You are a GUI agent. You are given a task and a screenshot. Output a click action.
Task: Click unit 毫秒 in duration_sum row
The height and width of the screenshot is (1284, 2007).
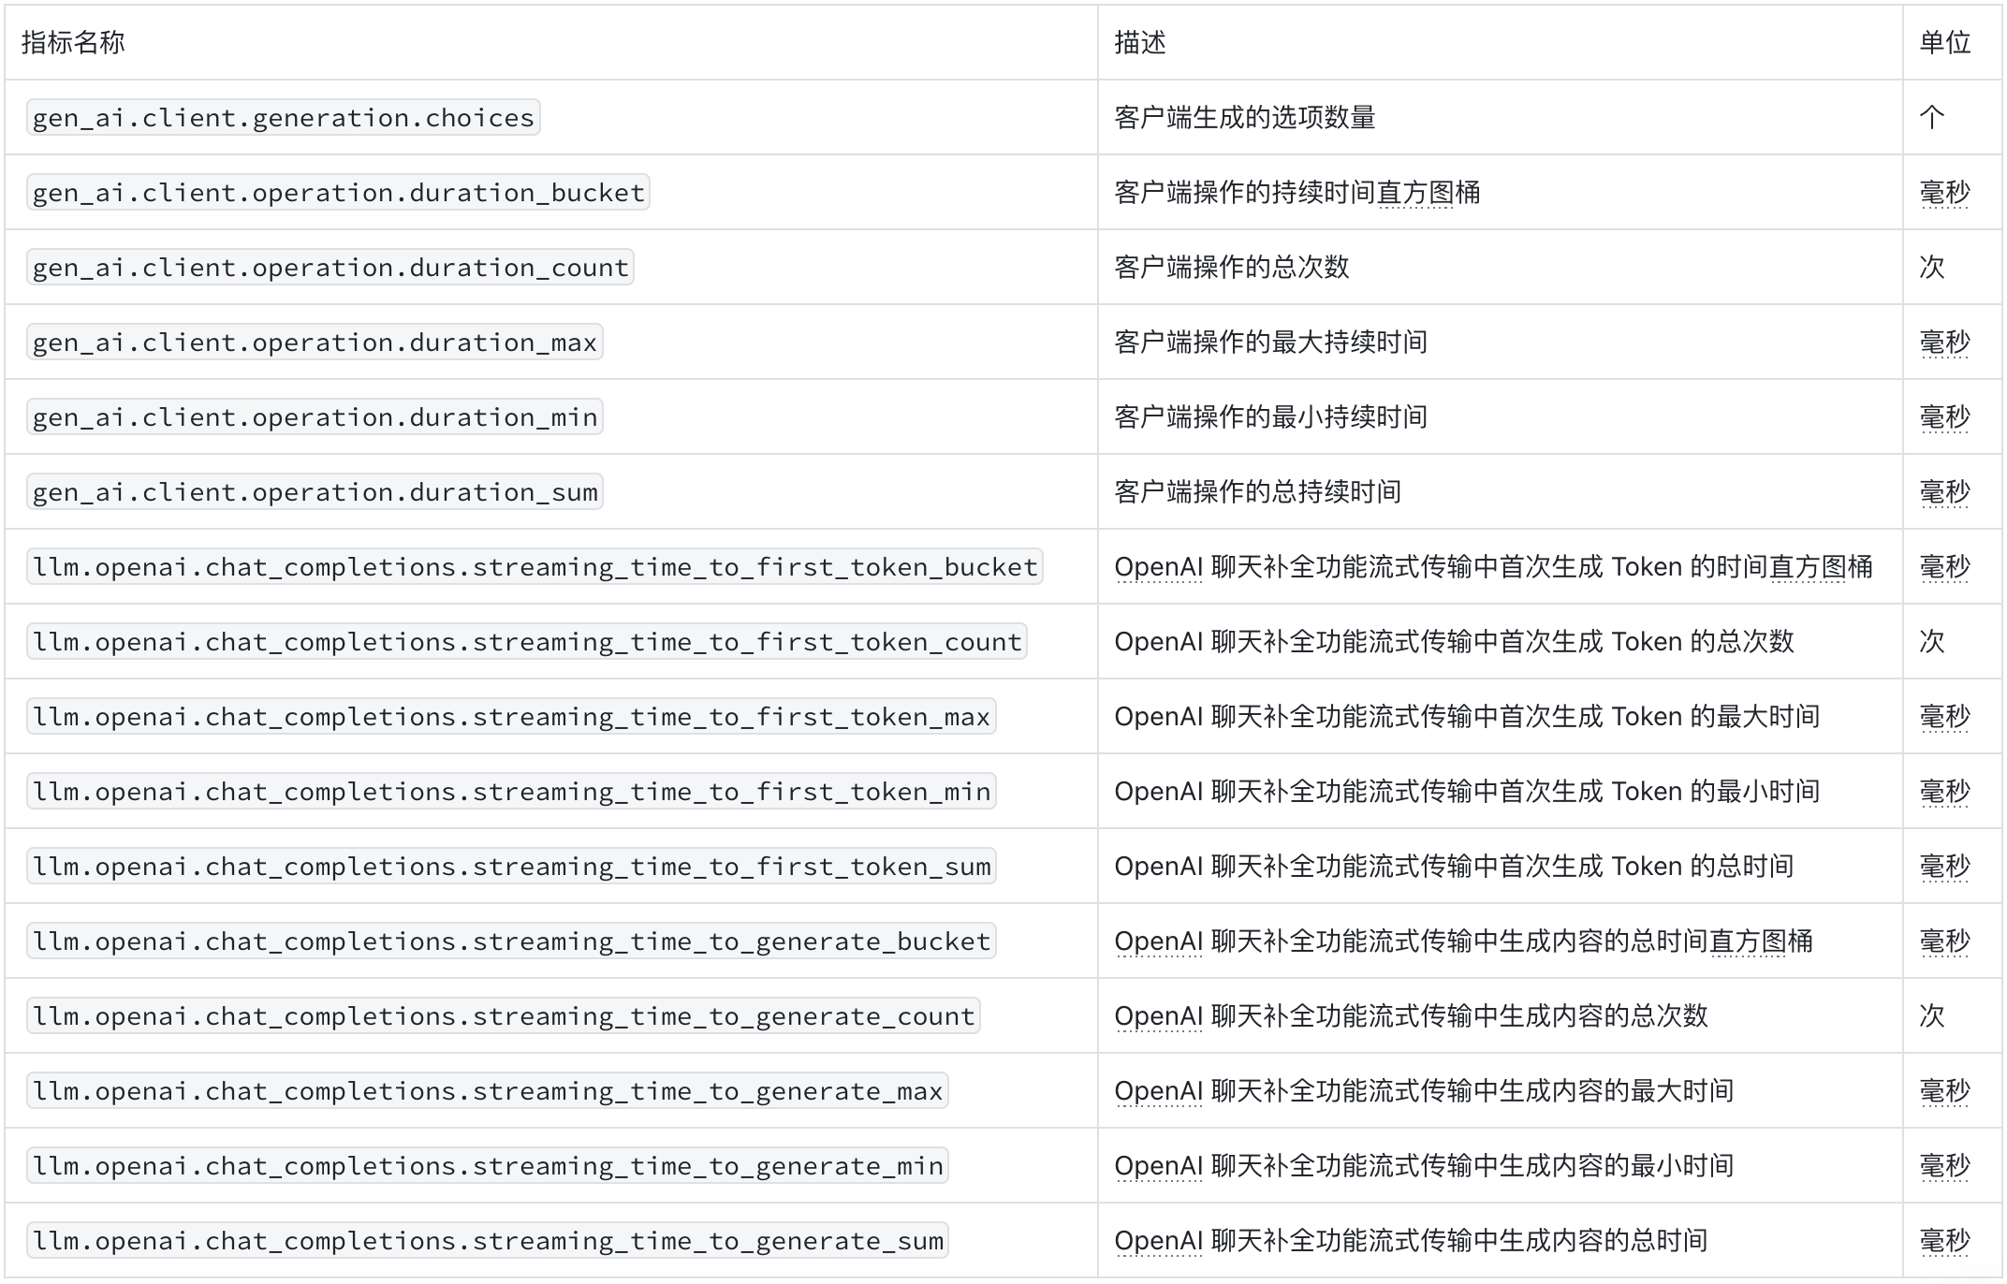[x=1945, y=491]
